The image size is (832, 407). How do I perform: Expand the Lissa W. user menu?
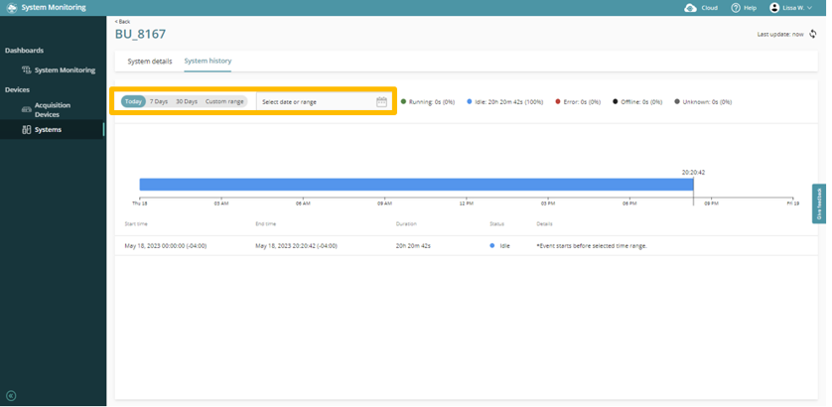797,8
